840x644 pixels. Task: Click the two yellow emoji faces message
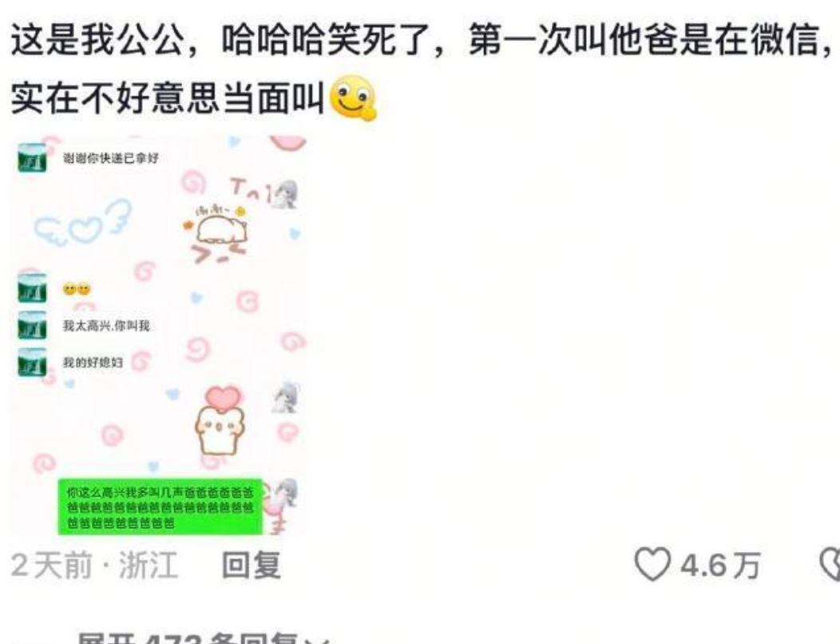77,289
